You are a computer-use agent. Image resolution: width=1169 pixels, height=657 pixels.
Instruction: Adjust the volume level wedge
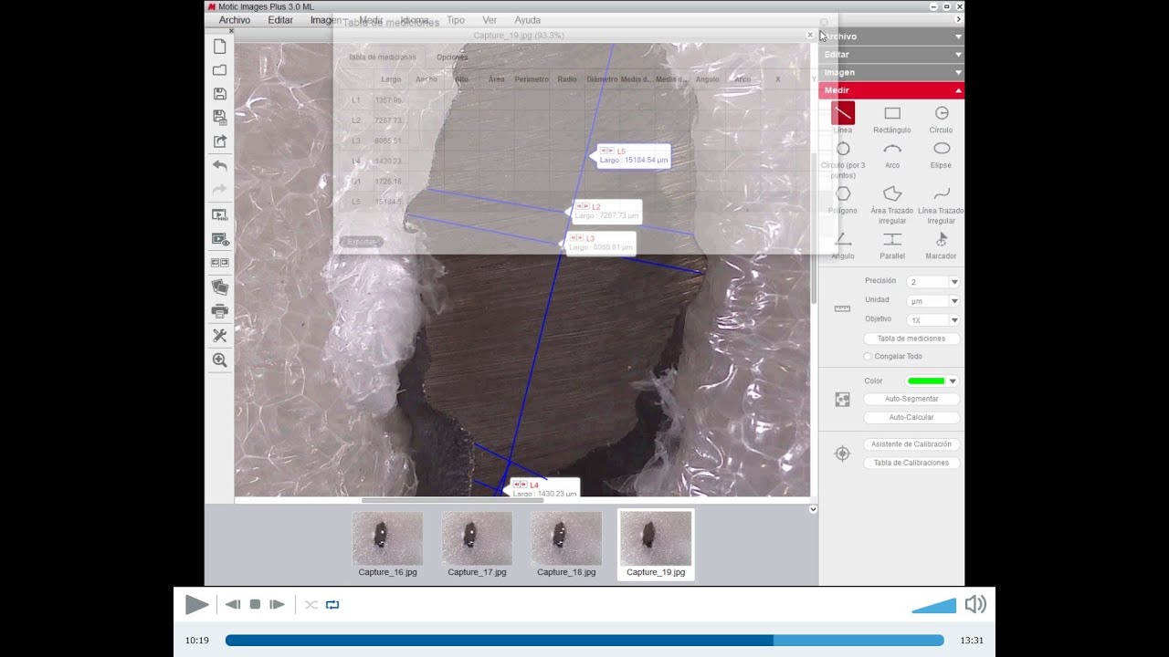click(934, 606)
